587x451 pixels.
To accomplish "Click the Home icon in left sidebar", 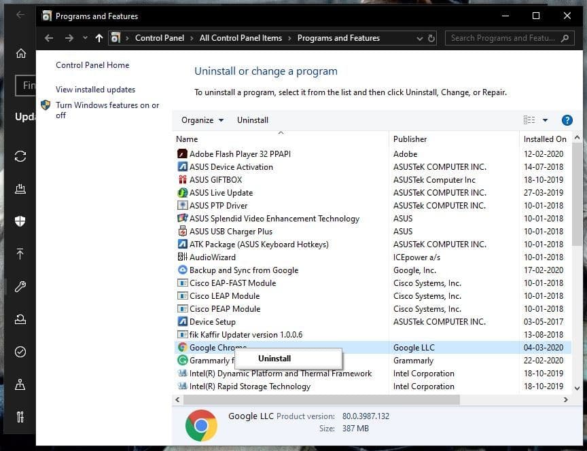I will click(21, 53).
